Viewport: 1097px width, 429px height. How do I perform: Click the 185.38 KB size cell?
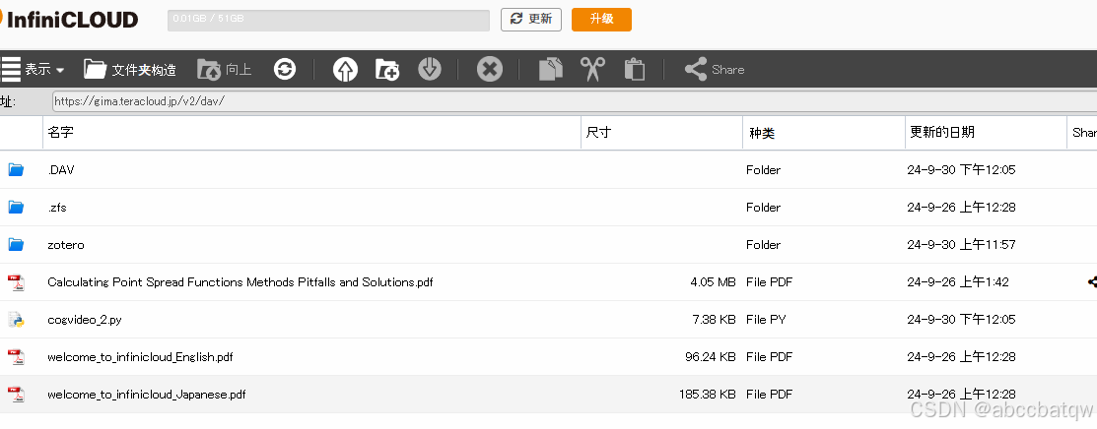(708, 395)
